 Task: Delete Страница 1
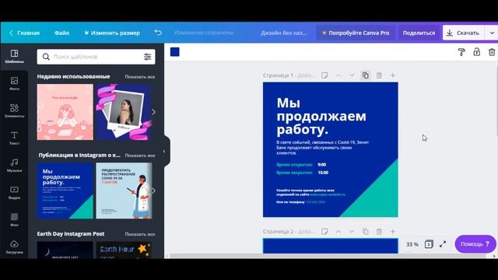[x=379, y=75]
